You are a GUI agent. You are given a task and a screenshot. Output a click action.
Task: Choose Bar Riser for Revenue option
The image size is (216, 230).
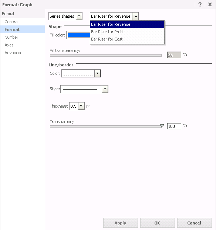pyautogui.click(x=127, y=24)
